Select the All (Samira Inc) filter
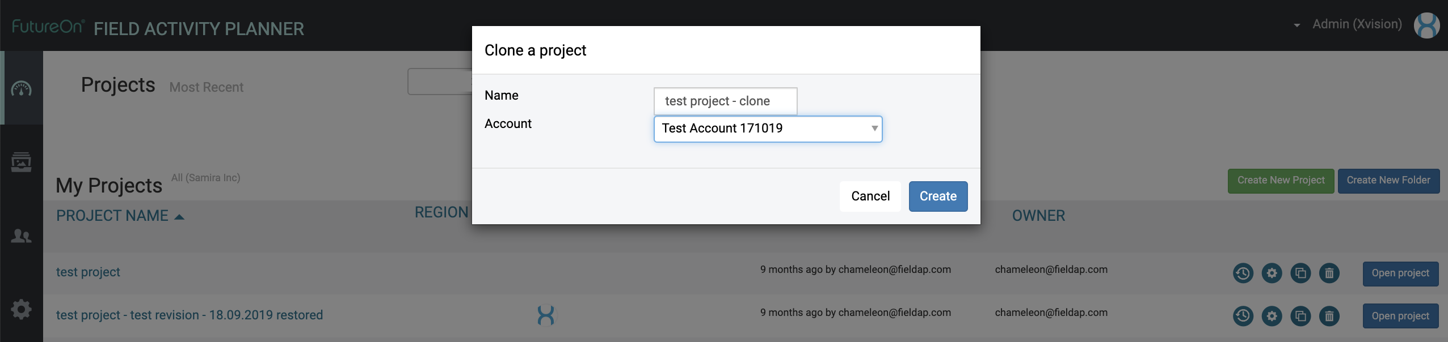 pyautogui.click(x=205, y=178)
